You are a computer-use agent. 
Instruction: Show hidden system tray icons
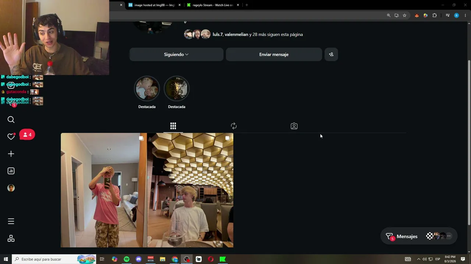click(418, 259)
